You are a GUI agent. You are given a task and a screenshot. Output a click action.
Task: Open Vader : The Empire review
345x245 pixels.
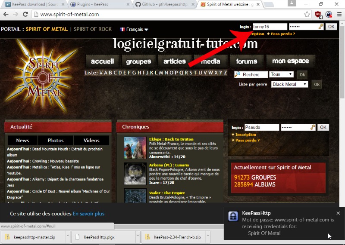167,193
